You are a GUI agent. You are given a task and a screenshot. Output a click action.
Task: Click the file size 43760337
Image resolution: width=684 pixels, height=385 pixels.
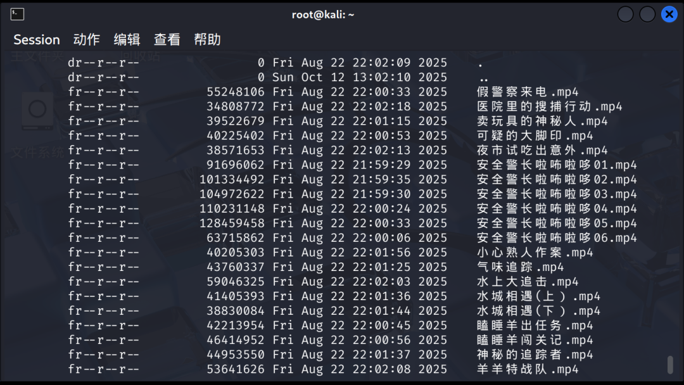236,267
